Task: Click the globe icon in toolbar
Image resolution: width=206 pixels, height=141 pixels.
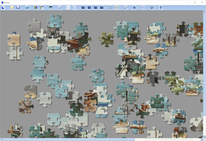Action: tap(27, 8)
